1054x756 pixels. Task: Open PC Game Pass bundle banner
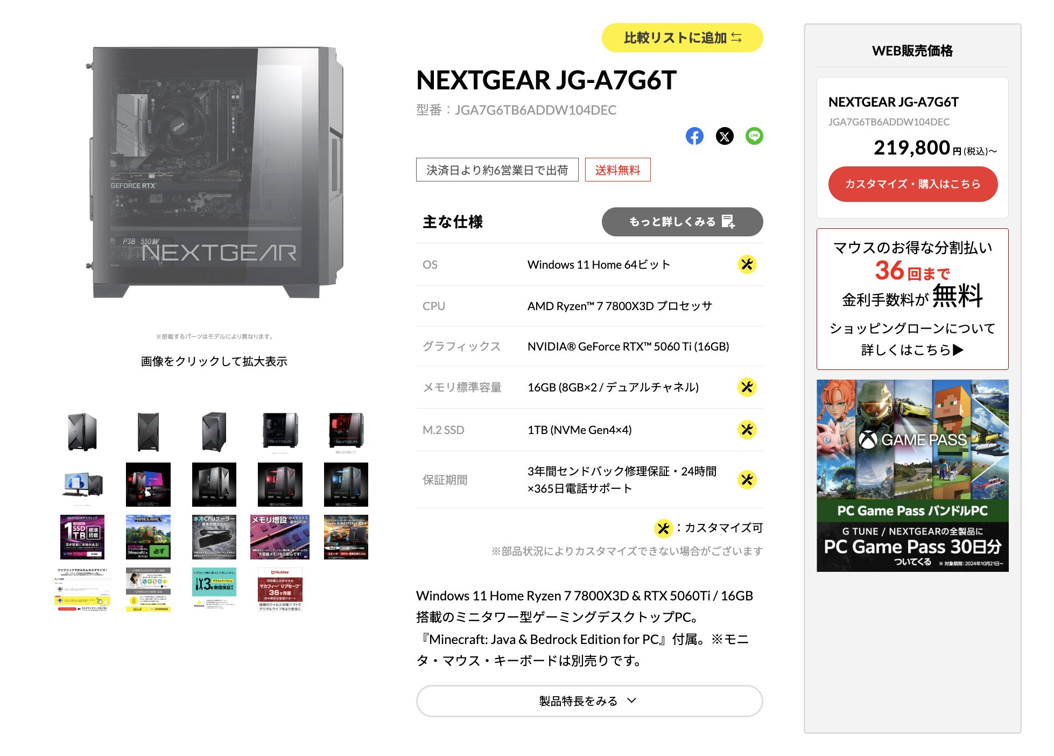pos(912,475)
